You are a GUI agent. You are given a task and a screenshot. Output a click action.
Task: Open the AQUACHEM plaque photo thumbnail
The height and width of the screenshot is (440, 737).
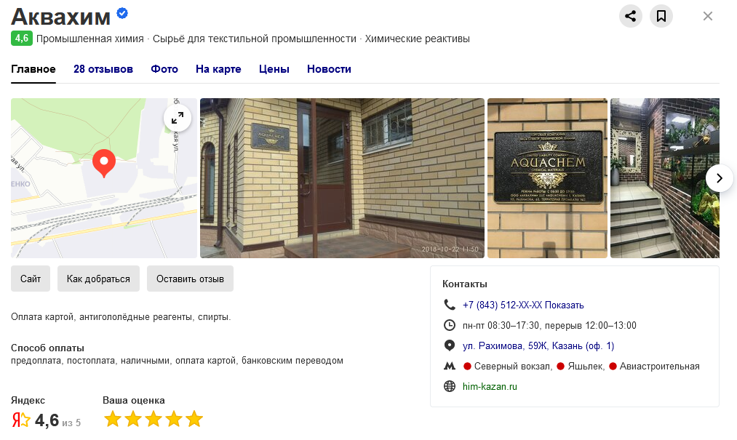pyautogui.click(x=547, y=178)
